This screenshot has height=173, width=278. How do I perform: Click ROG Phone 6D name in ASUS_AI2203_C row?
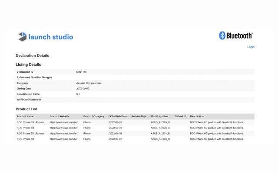coord(25,139)
